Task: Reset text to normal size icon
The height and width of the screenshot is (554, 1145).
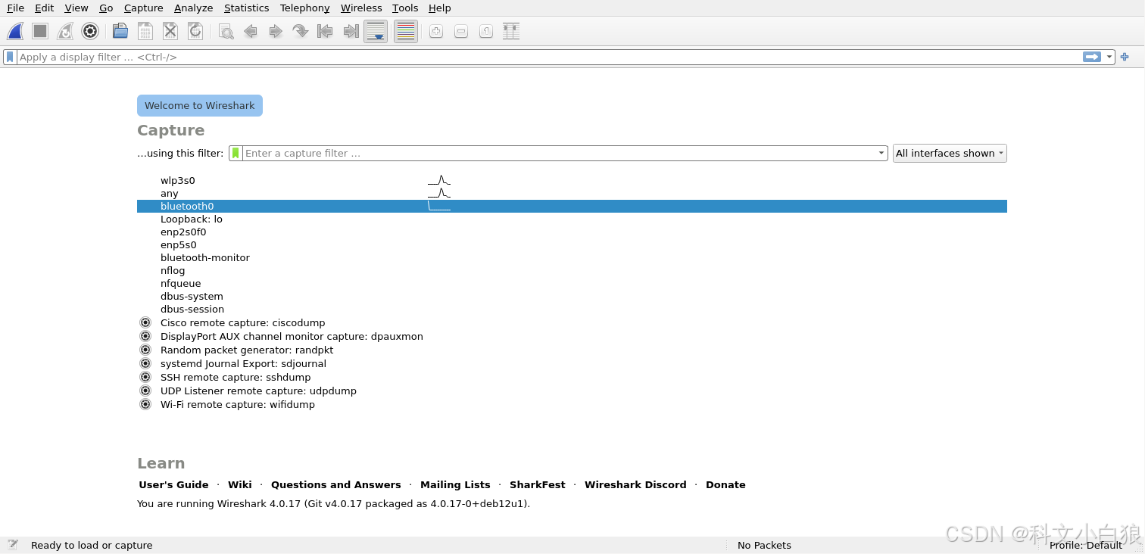Action: [486, 31]
